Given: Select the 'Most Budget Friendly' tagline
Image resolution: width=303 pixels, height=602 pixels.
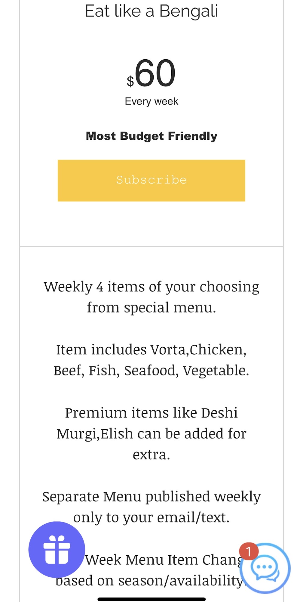Looking at the screenshot, I should click(151, 136).
